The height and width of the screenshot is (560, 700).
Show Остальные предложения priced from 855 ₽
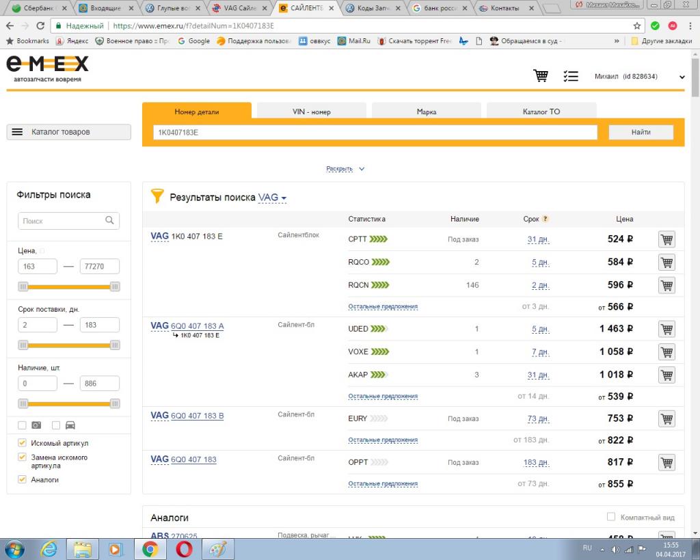(383, 483)
